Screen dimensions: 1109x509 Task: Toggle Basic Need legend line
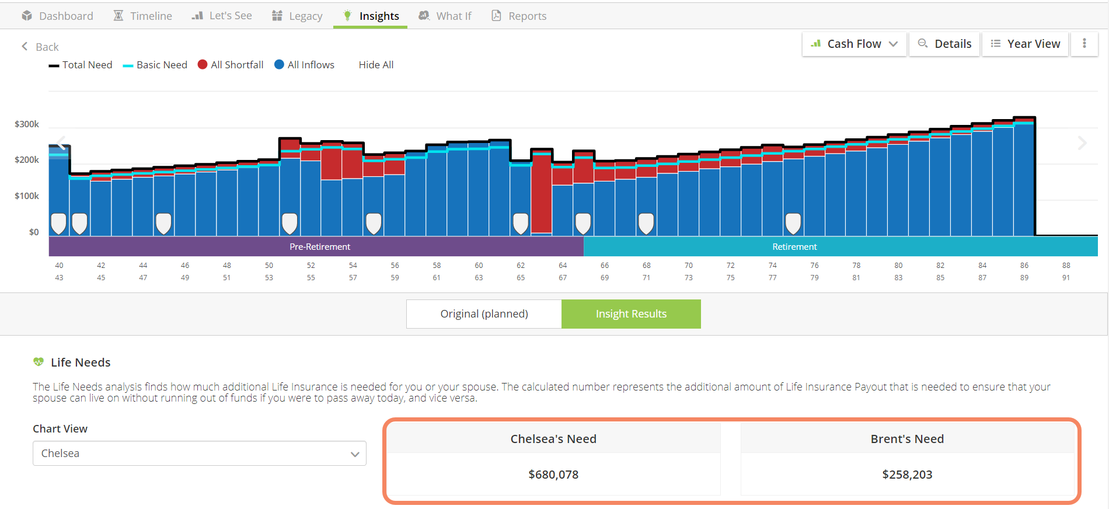[155, 65]
